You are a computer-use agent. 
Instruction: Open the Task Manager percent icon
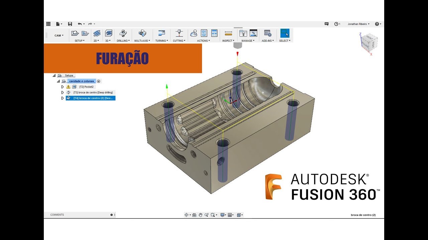(253, 33)
